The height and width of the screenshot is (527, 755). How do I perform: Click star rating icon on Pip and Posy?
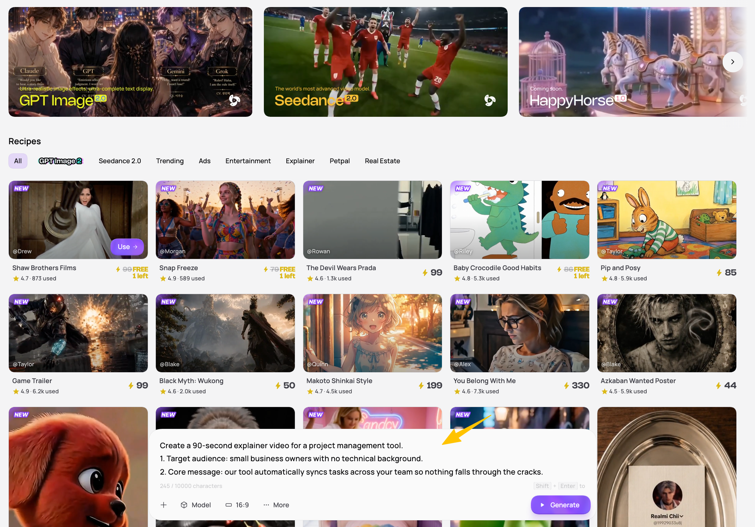point(604,279)
